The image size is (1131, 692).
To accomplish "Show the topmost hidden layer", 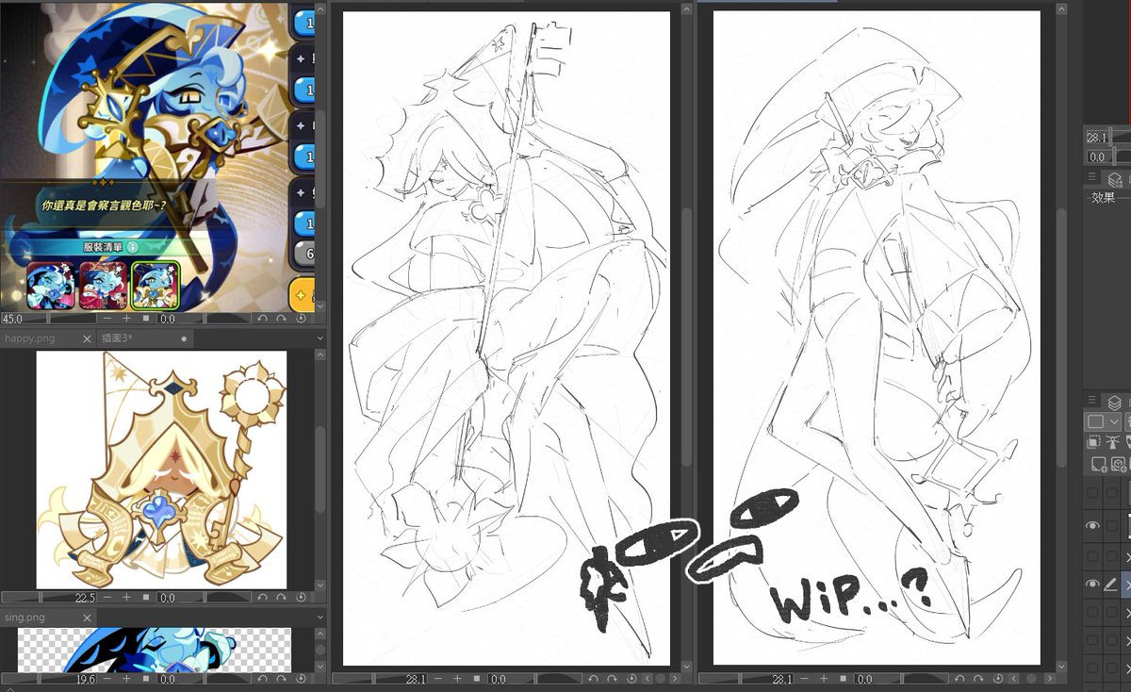I will pos(1092,492).
